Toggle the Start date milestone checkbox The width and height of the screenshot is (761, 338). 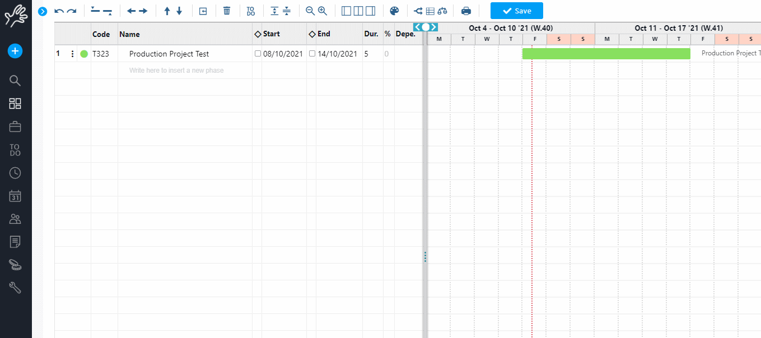pos(258,53)
